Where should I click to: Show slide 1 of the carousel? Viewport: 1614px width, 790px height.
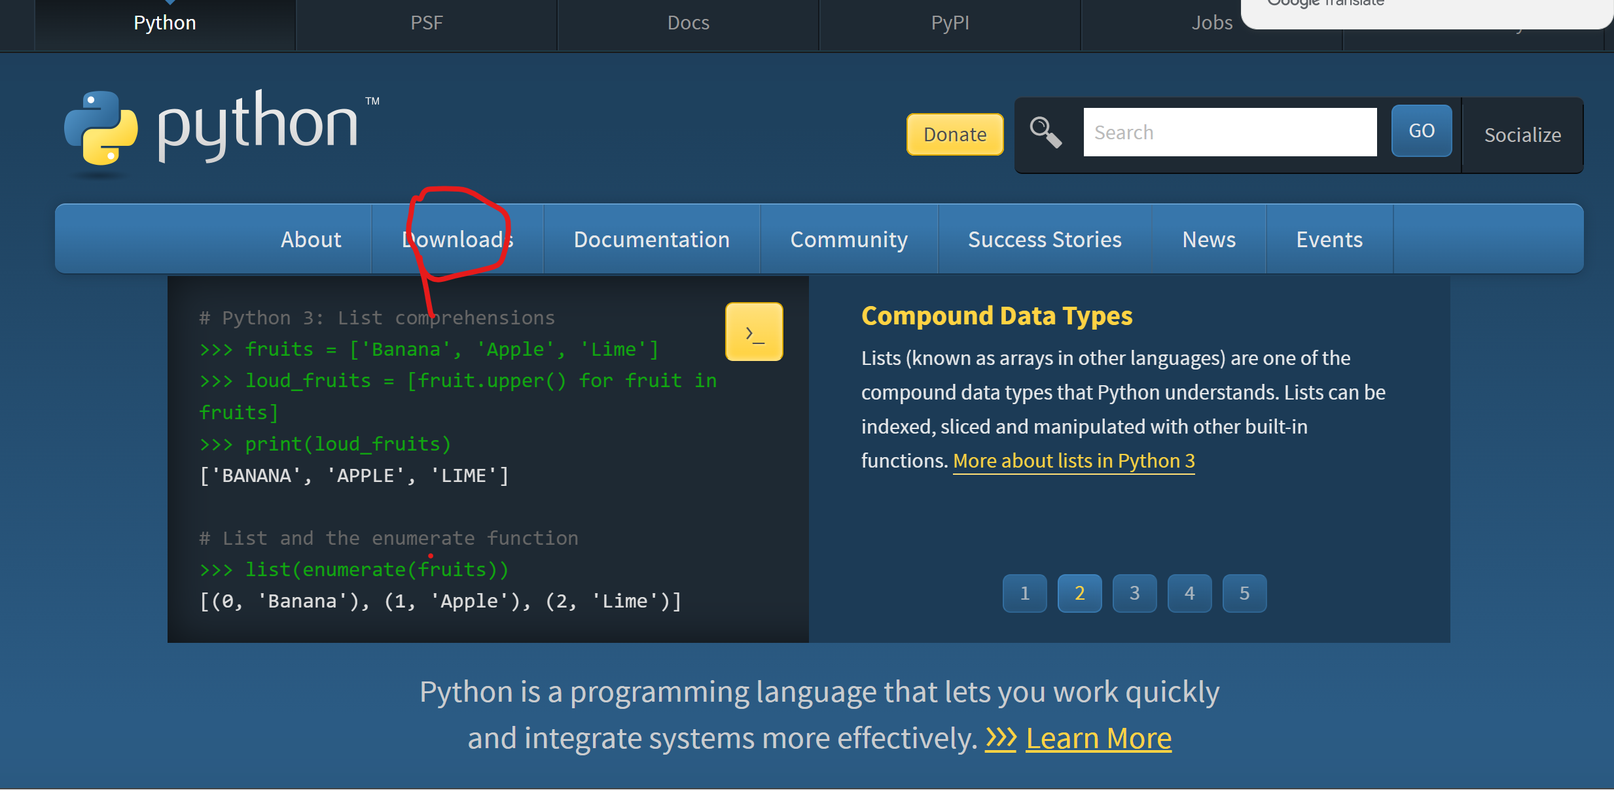click(1025, 593)
